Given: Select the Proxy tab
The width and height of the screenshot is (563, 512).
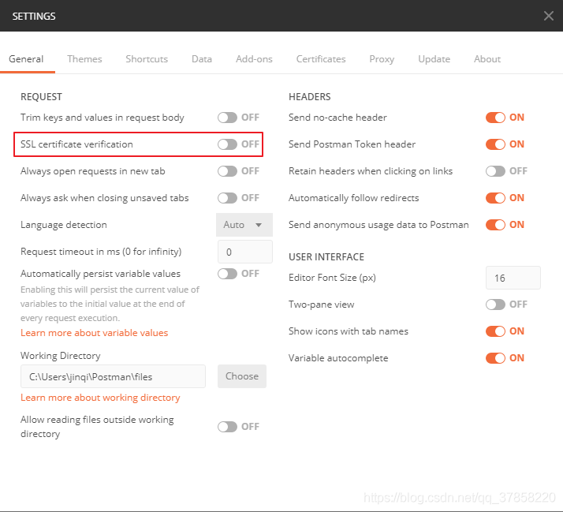Looking at the screenshot, I should pyautogui.click(x=382, y=59).
